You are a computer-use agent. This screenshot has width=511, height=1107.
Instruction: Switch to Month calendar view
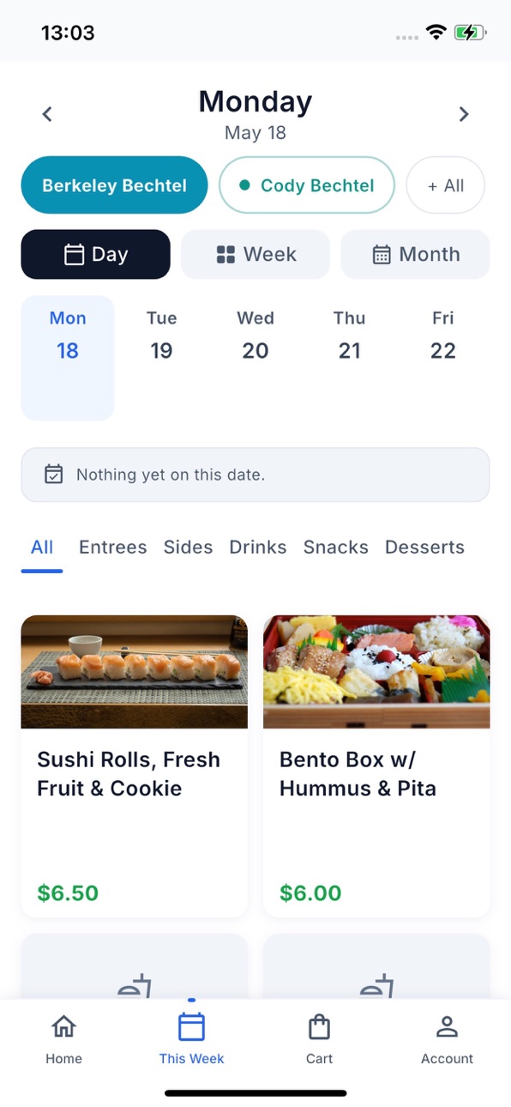[x=415, y=254]
